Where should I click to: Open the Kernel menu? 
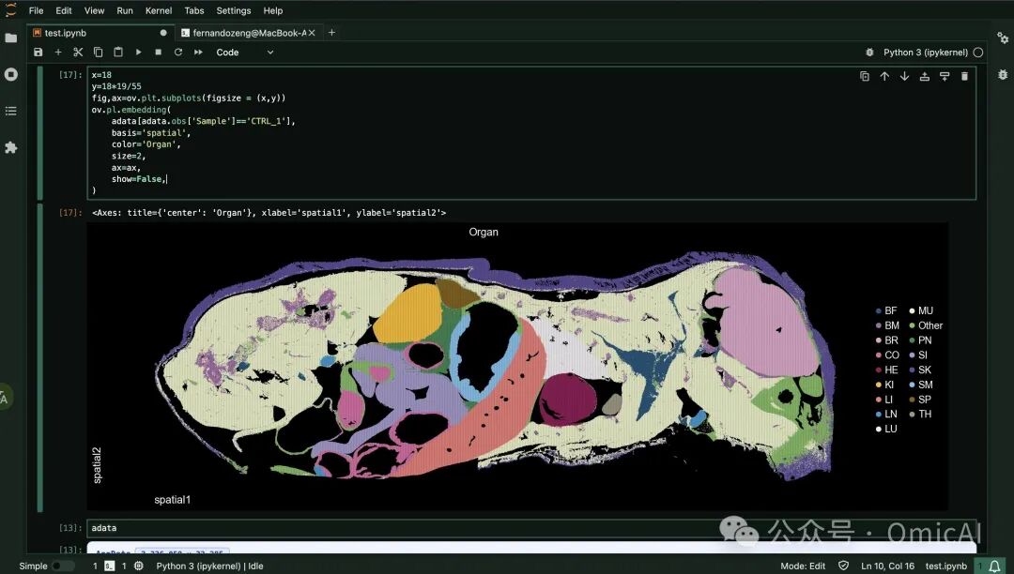pos(159,10)
